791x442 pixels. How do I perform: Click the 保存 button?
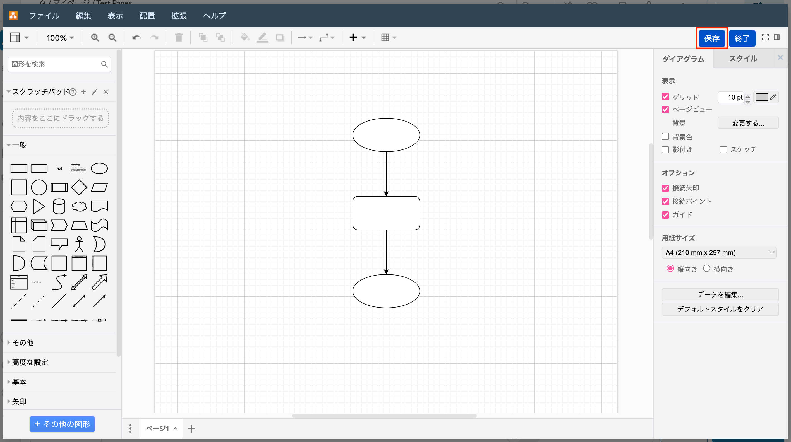[711, 38]
